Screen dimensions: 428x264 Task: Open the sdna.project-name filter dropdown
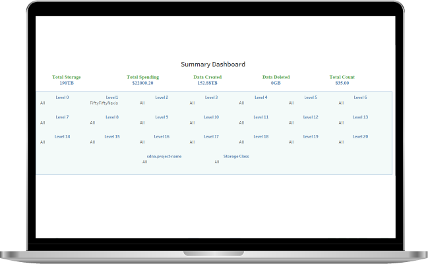point(144,162)
